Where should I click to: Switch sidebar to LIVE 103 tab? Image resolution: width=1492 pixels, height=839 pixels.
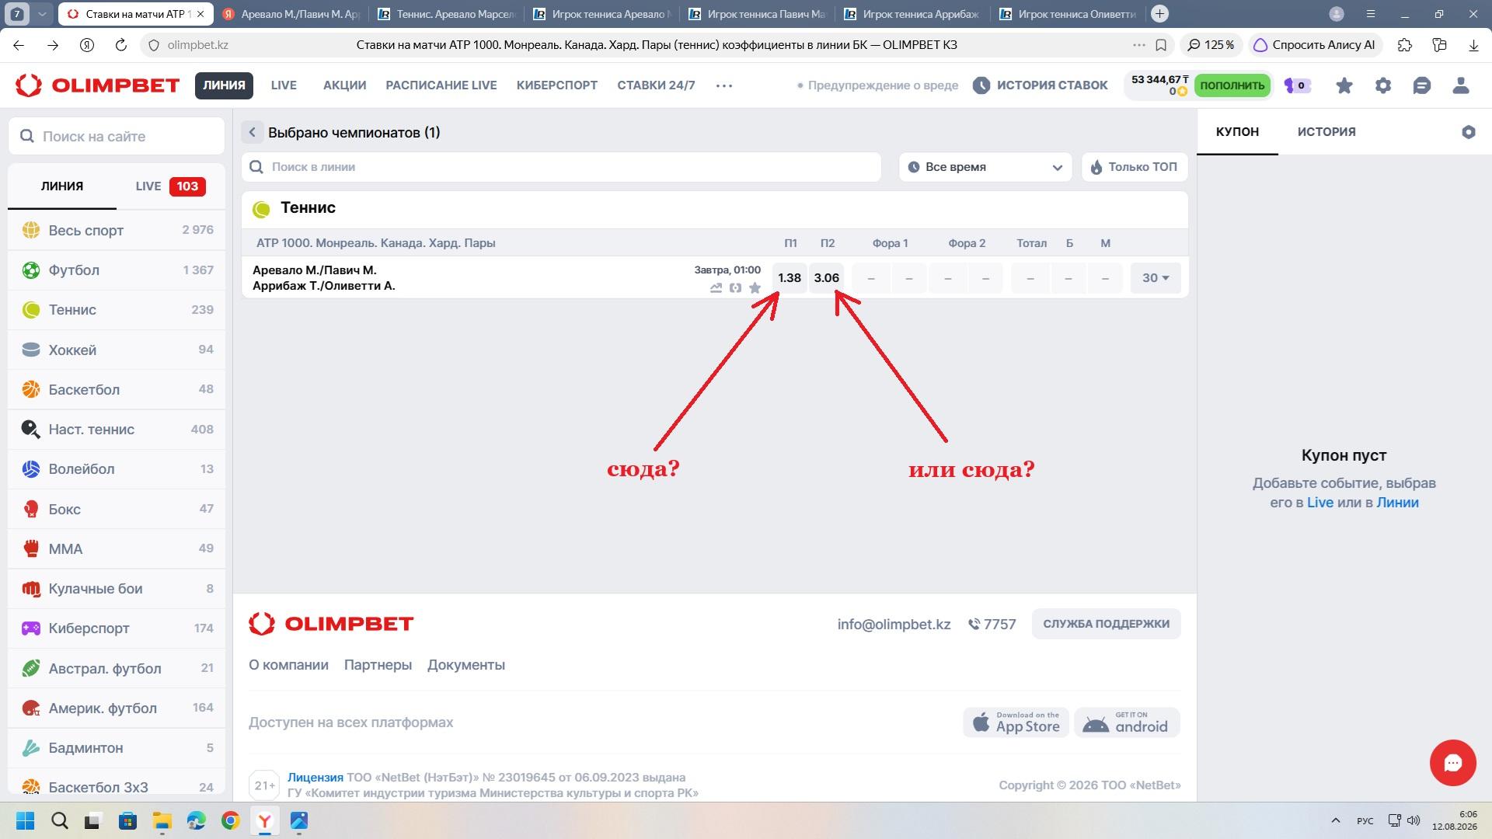170,186
